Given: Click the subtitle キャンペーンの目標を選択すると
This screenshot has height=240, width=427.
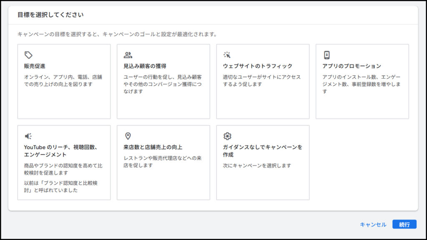Looking at the screenshot, I should coord(117,34).
